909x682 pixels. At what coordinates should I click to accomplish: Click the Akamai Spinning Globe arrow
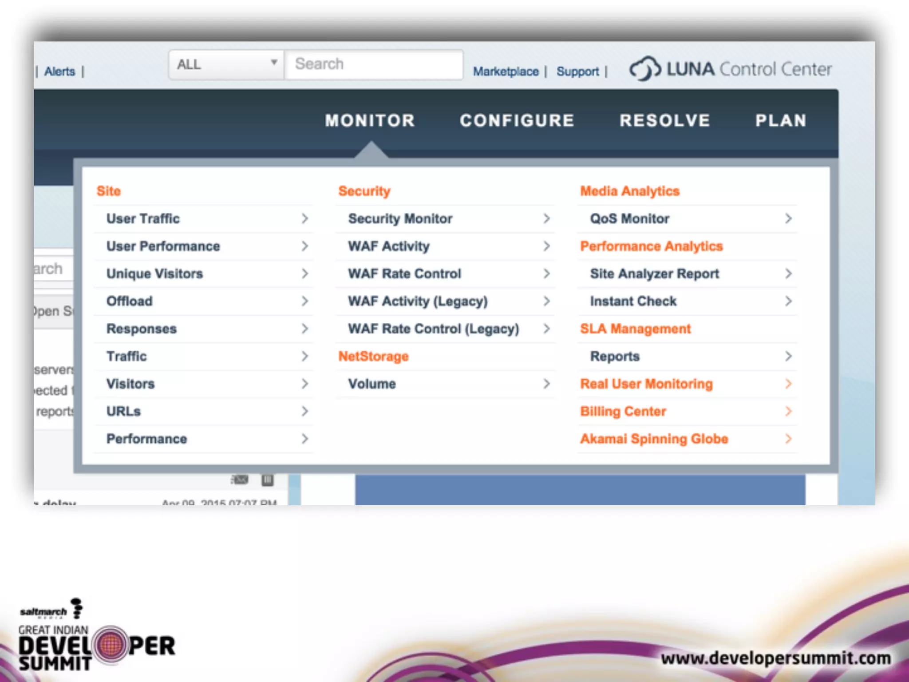pos(788,439)
